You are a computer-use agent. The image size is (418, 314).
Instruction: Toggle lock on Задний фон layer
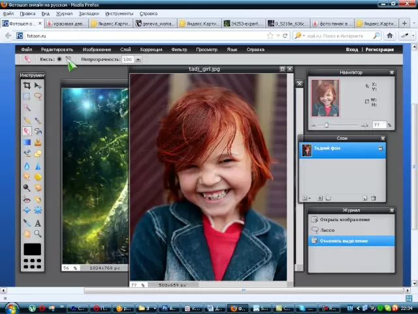coord(380,149)
